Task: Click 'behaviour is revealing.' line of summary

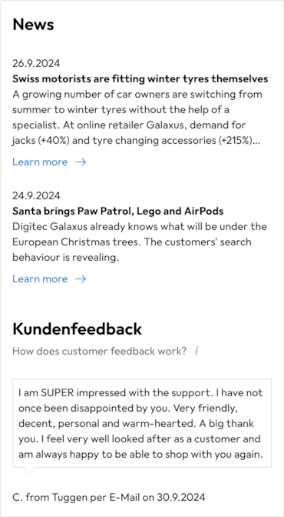Action: point(65,258)
